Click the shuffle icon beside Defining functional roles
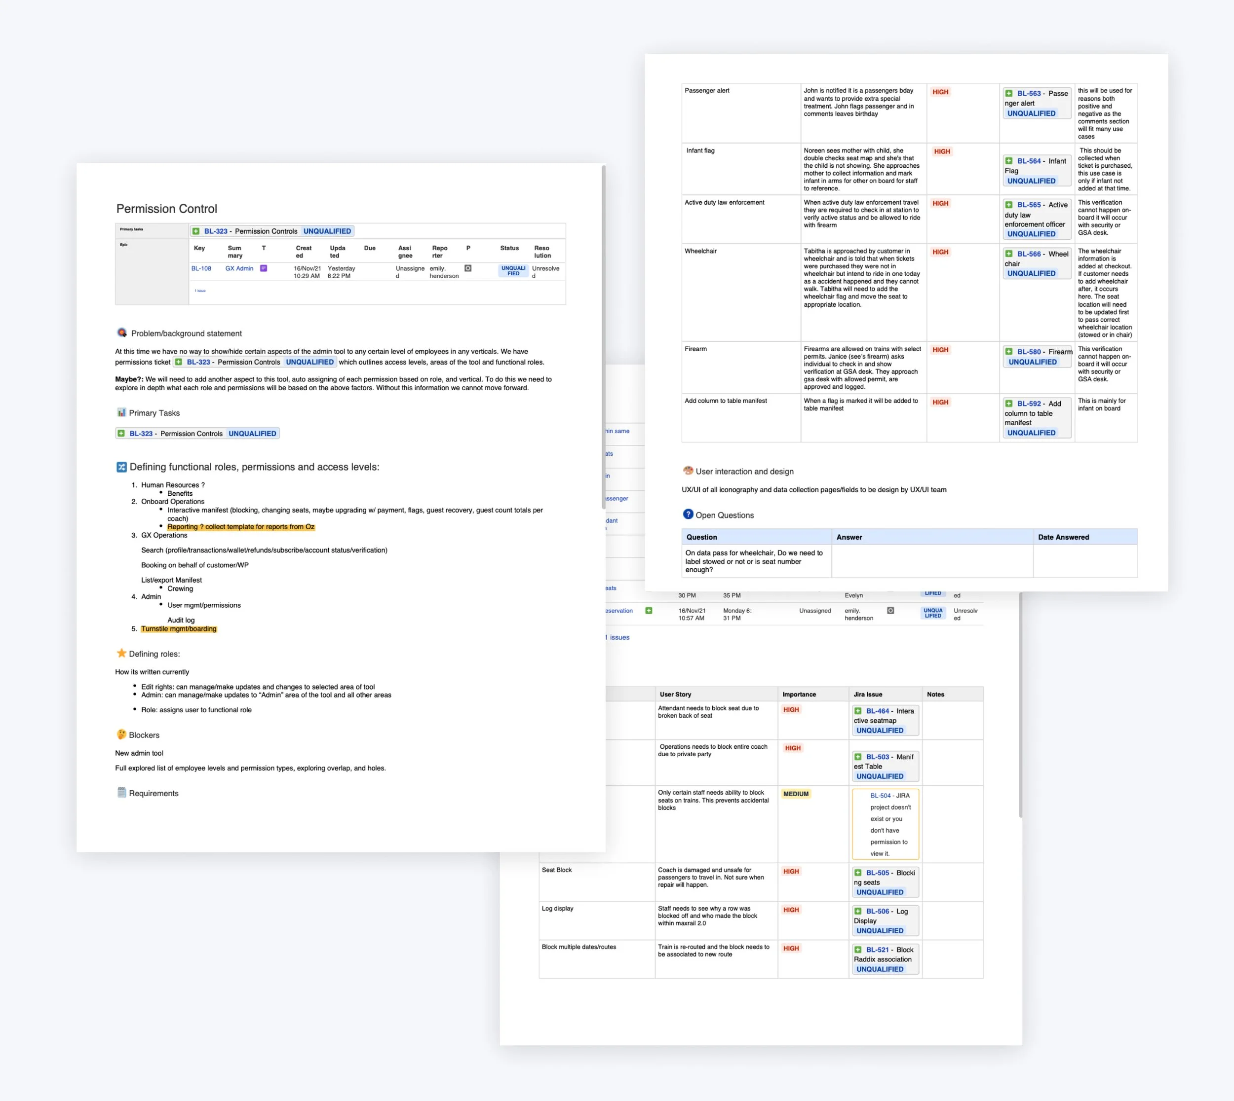 tap(121, 467)
